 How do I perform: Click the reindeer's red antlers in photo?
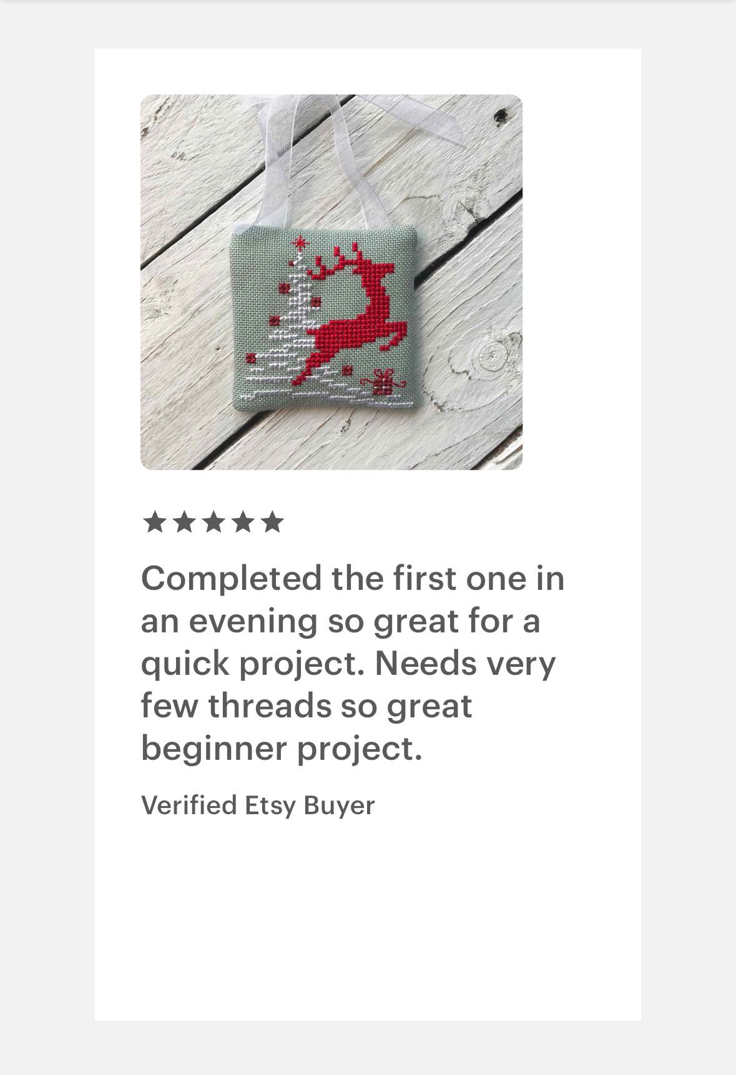coord(337,261)
